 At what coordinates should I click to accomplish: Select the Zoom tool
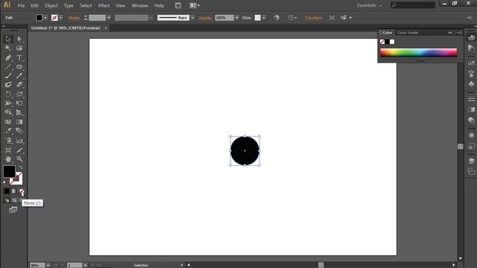click(19, 159)
